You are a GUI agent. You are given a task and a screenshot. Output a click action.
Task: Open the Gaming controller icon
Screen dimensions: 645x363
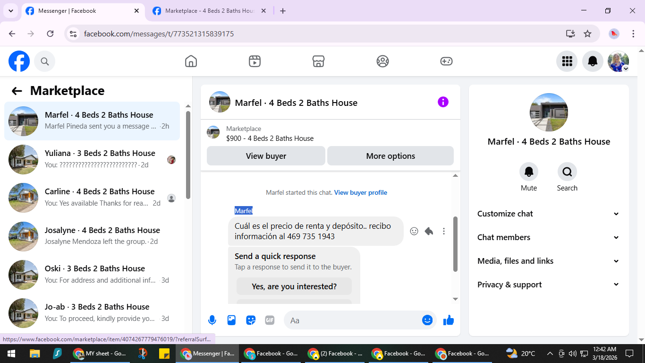446,61
